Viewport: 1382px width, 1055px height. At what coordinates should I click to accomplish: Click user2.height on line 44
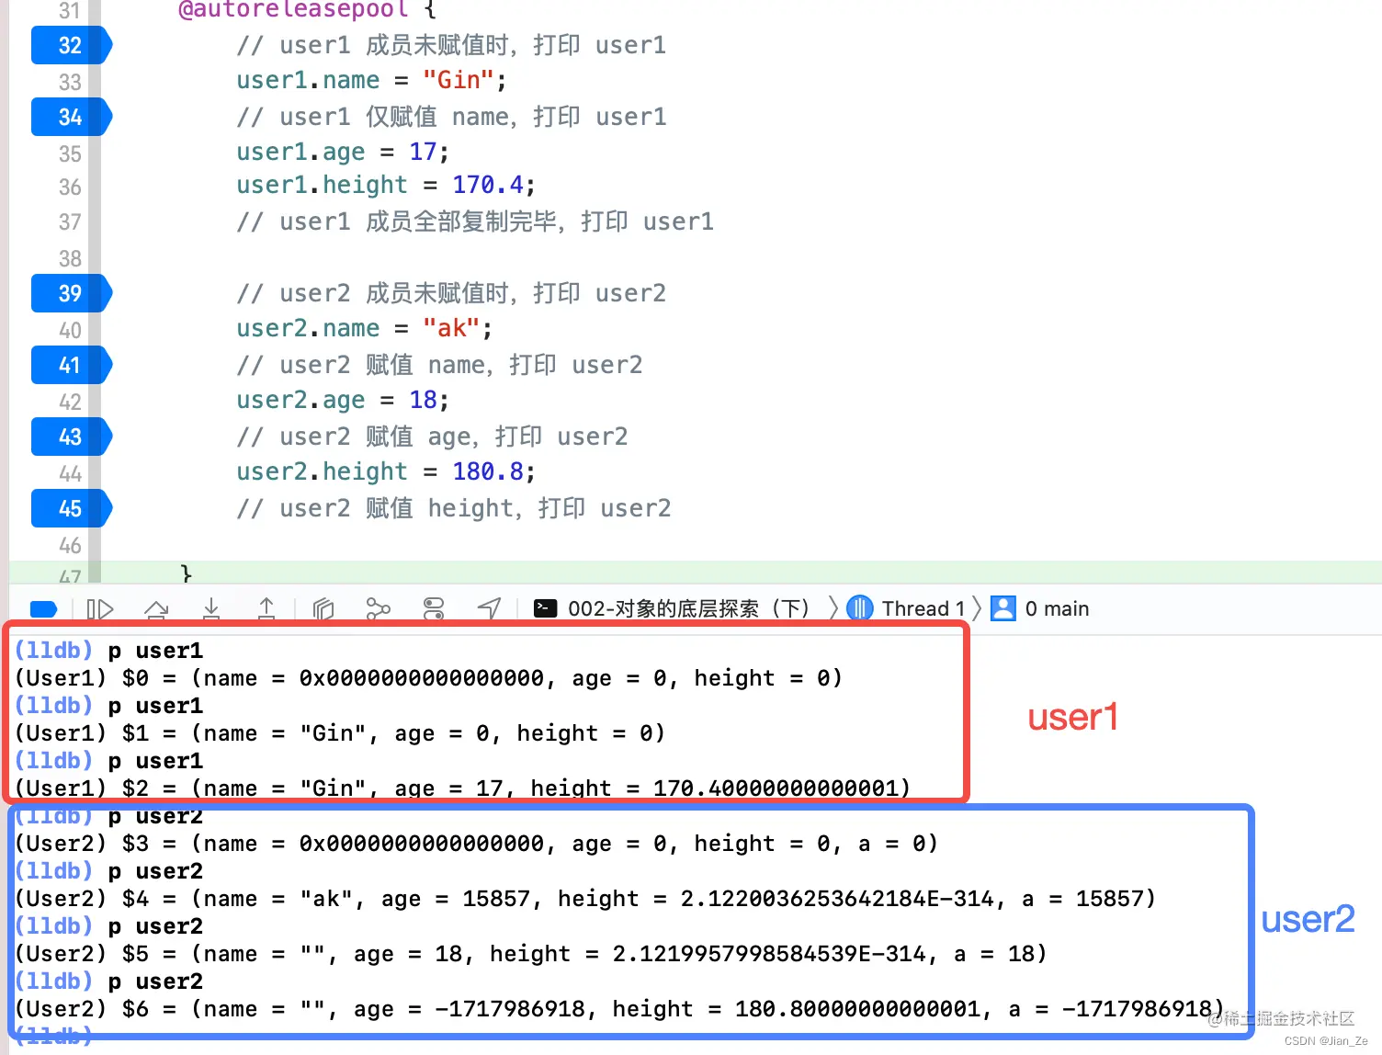(x=322, y=471)
